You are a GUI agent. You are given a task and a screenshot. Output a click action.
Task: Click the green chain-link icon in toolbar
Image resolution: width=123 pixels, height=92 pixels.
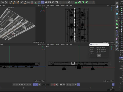pyautogui.click(x=86, y=2)
